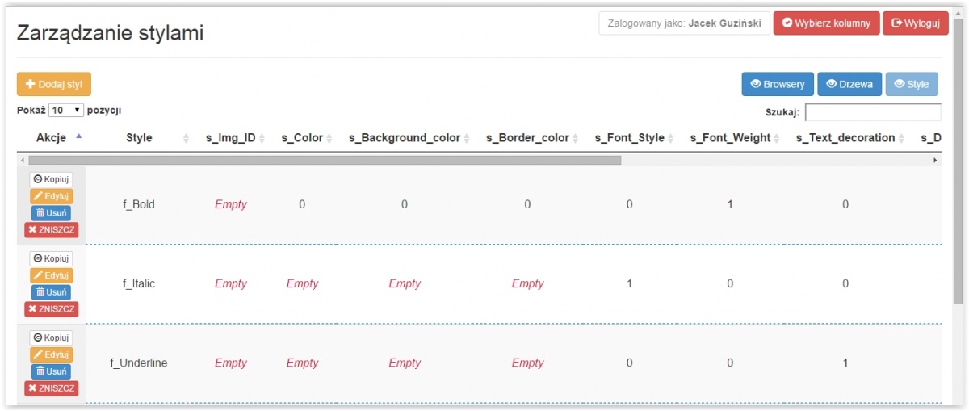Sort by s_Background_color column header
This screenshot has height=411, width=969.
point(405,138)
